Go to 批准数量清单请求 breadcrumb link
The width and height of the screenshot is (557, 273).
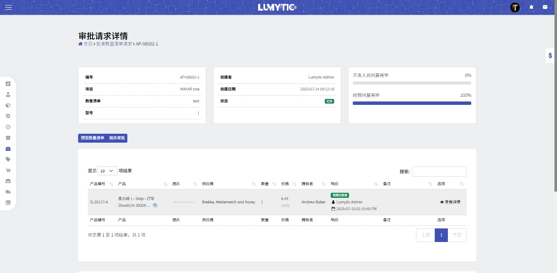pyautogui.click(x=114, y=44)
